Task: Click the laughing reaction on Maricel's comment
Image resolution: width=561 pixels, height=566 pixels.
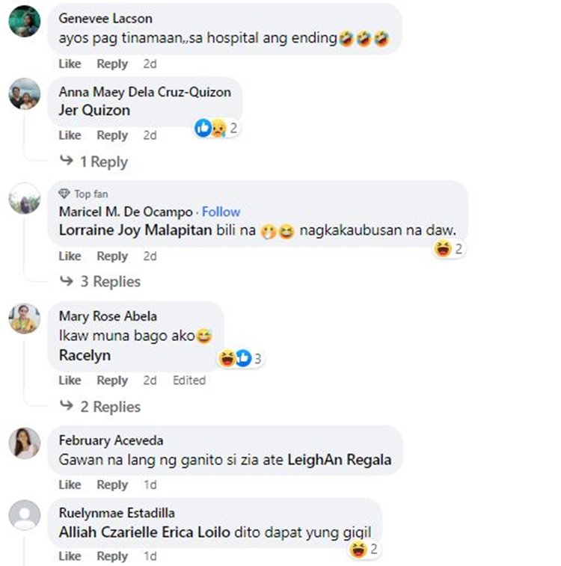Action: pos(443,249)
